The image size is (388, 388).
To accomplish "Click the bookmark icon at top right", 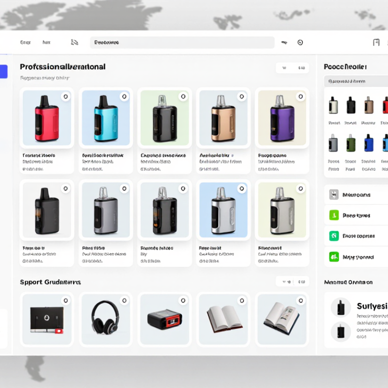I will 376,42.
